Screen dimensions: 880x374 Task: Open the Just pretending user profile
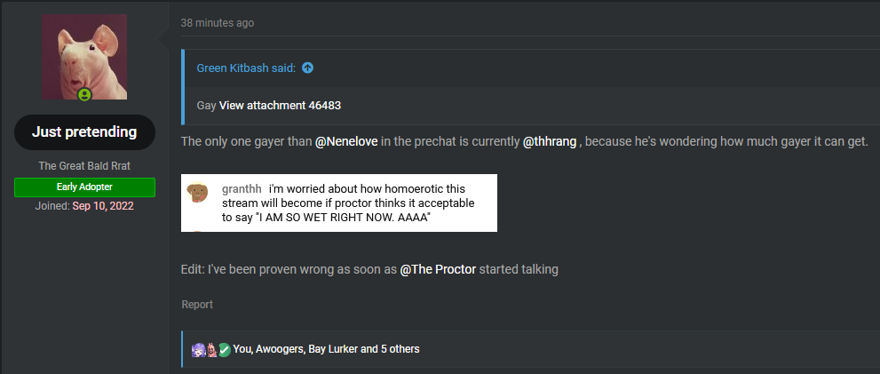point(84,132)
